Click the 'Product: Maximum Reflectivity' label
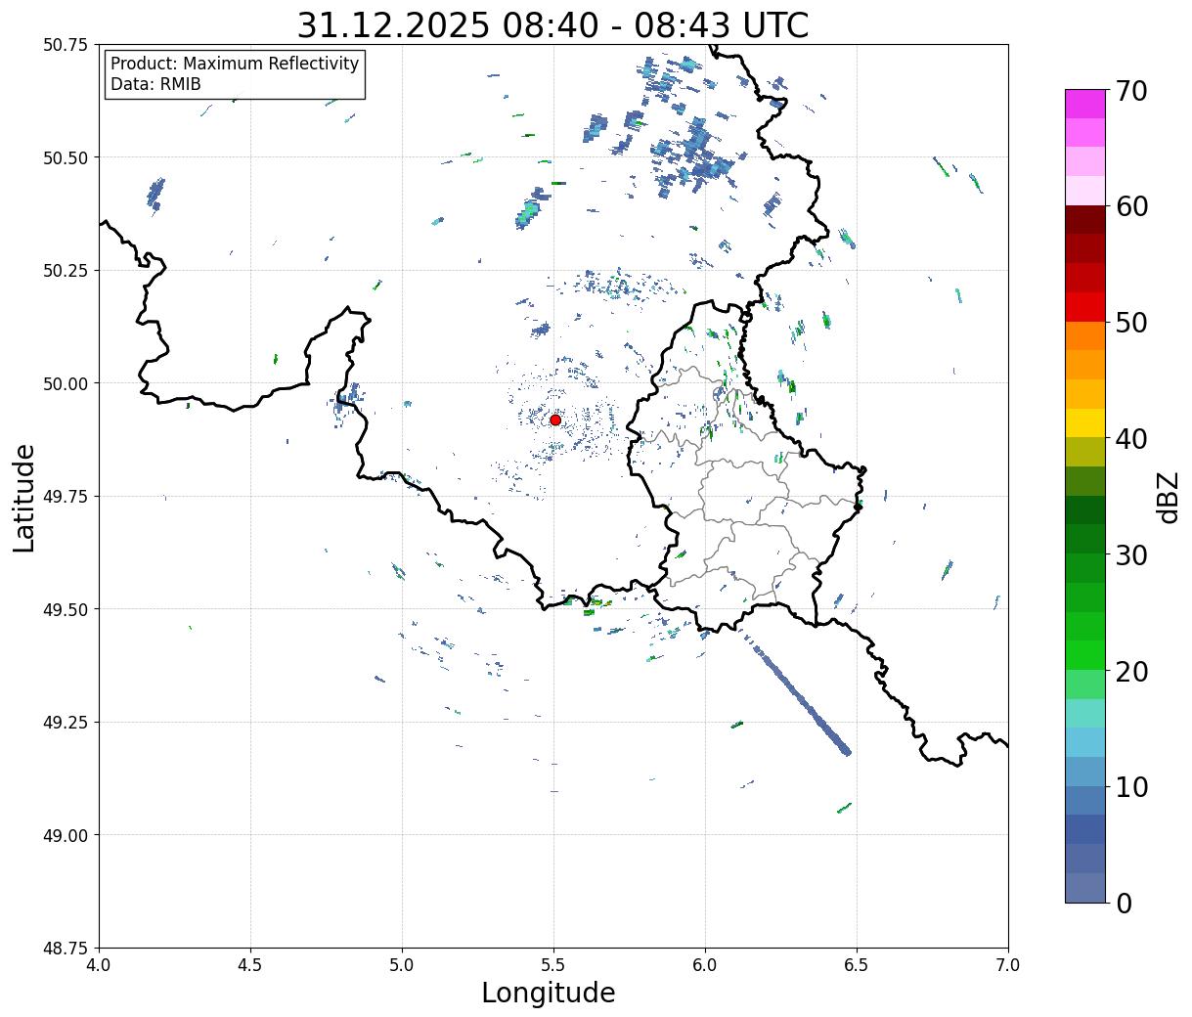 point(235,64)
